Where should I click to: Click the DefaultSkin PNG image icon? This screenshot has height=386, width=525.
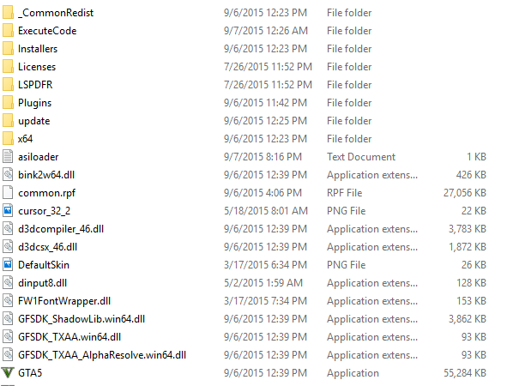8,265
